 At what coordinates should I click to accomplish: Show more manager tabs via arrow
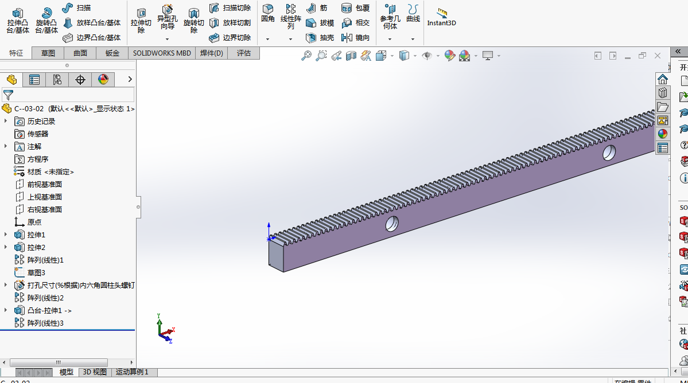[130, 79]
